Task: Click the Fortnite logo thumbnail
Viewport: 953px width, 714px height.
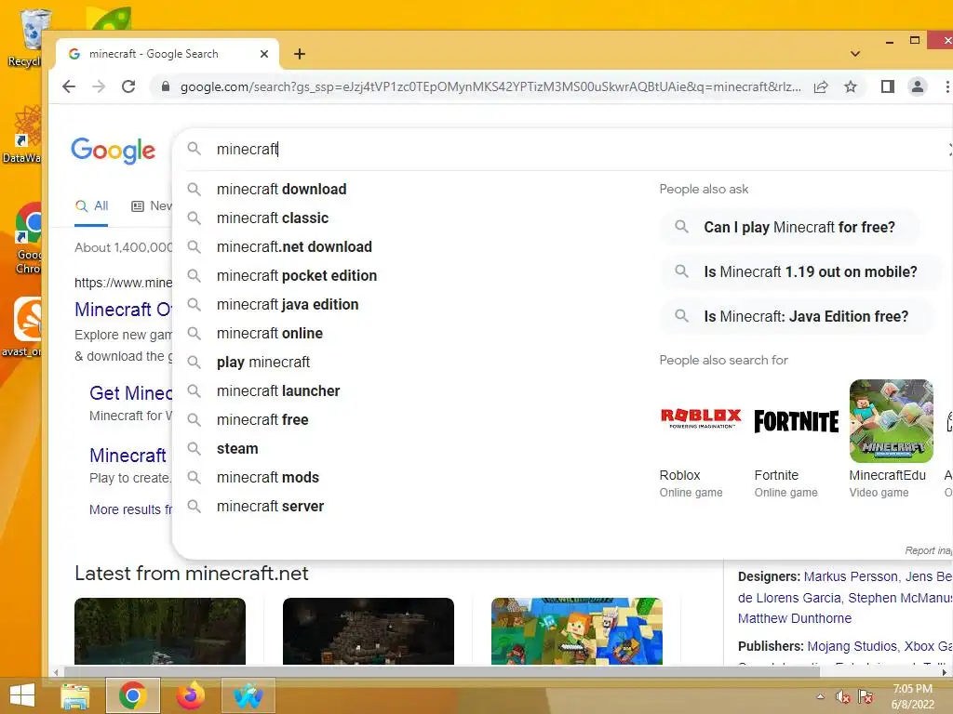Action: point(797,421)
